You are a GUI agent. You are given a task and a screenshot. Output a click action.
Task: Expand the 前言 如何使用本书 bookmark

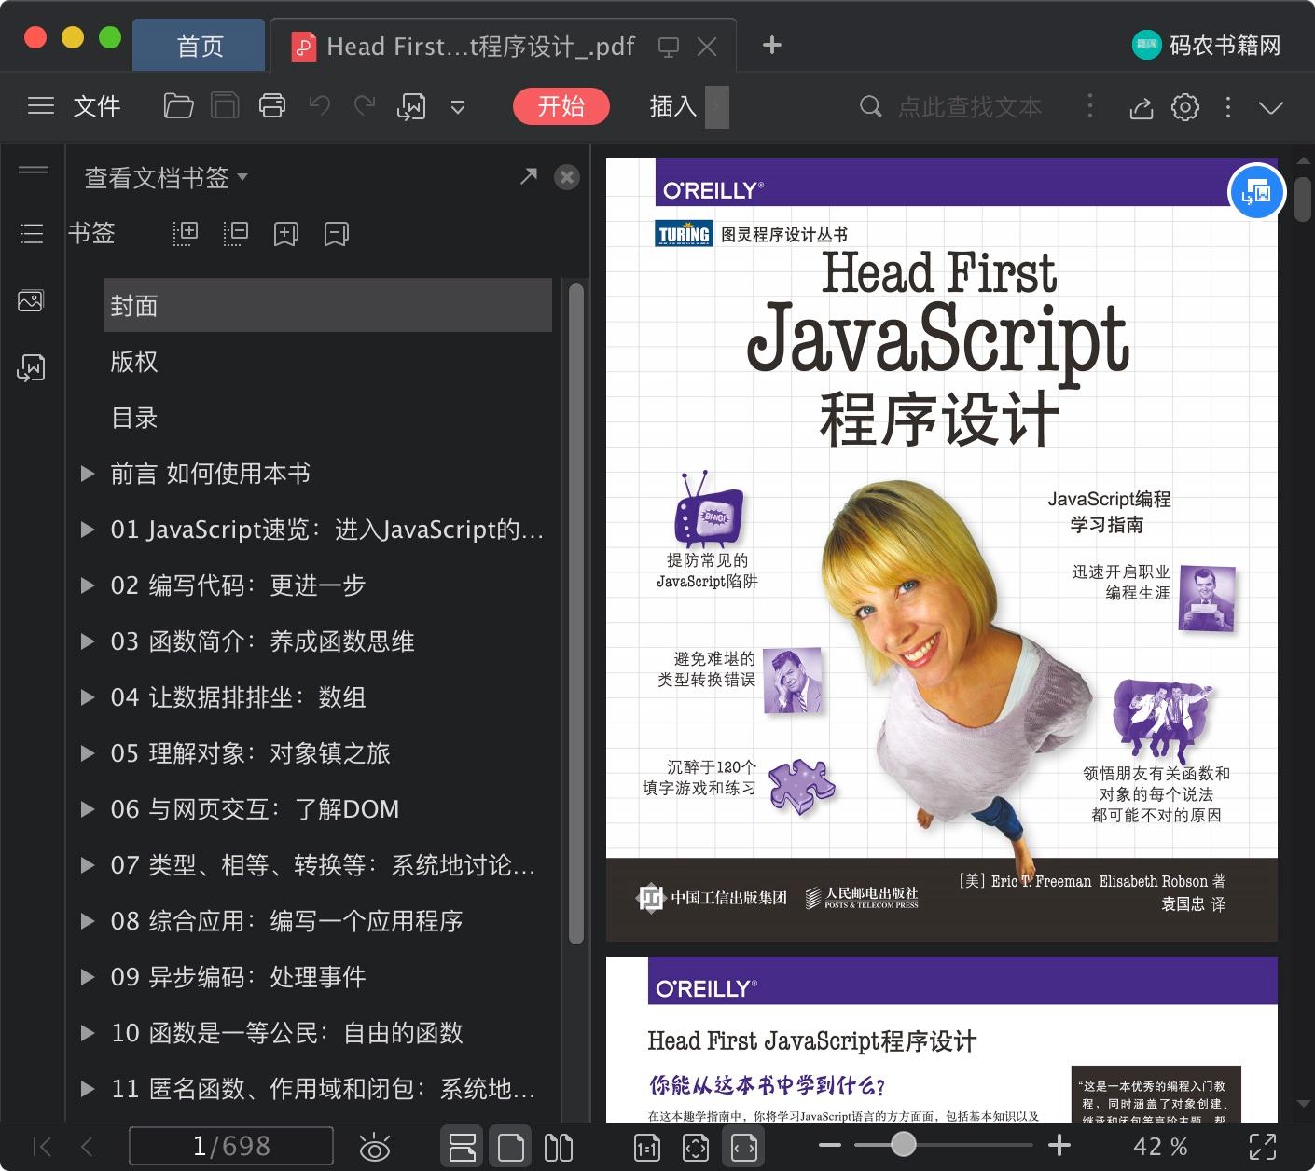(x=88, y=474)
